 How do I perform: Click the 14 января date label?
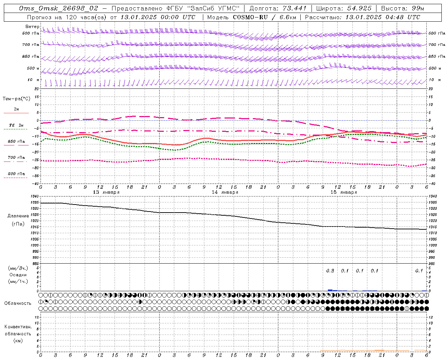pos(225,192)
